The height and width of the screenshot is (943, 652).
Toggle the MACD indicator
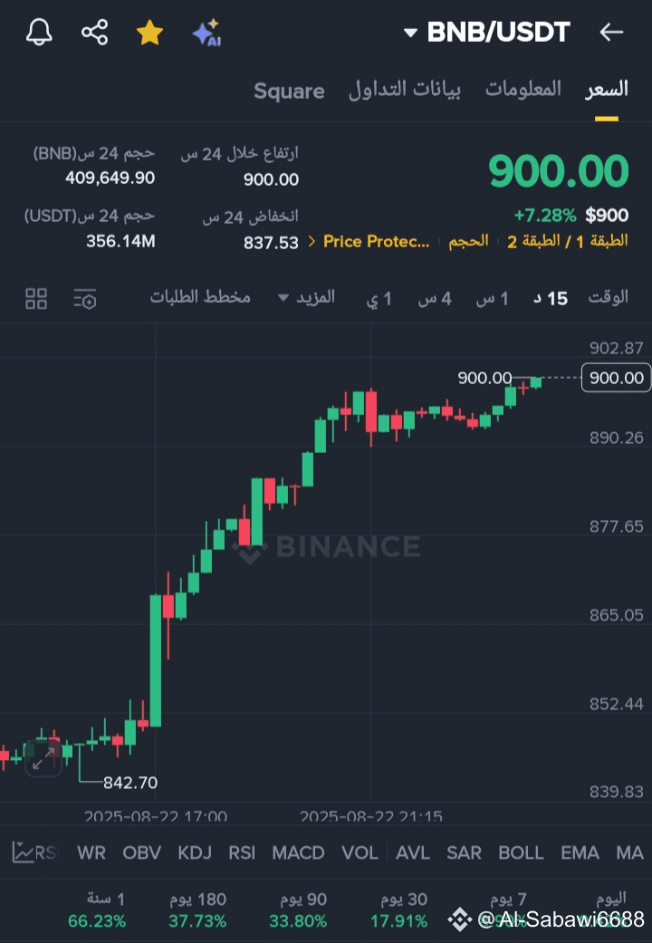tap(298, 852)
